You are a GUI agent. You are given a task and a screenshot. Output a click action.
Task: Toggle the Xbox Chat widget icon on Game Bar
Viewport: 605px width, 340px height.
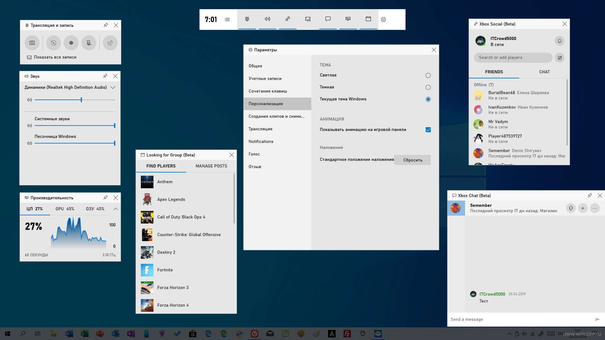pyautogui.click(x=328, y=19)
